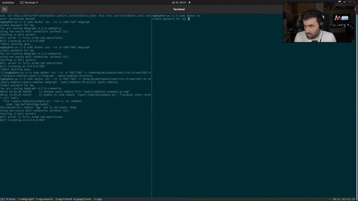Image resolution: width=358 pixels, height=201 pixels.
Task: Open the clock and calendar in top bar
Action: 179,2
